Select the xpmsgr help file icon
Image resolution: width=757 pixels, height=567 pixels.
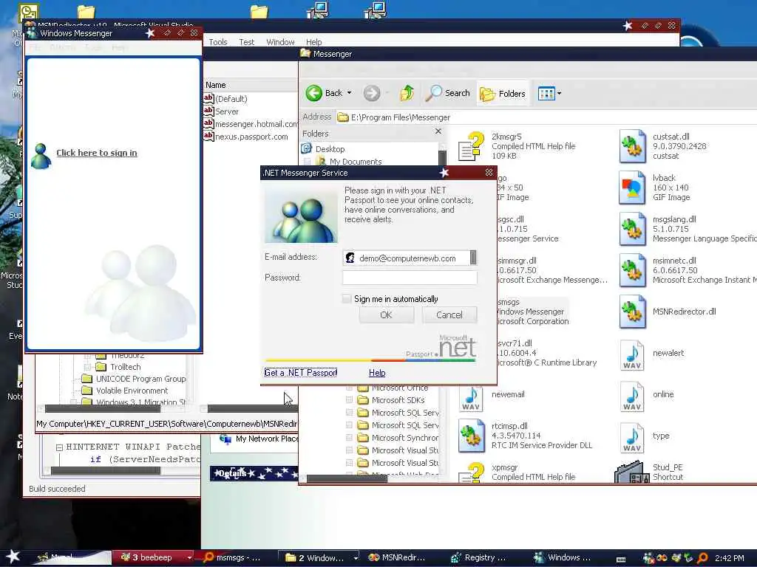(x=471, y=472)
